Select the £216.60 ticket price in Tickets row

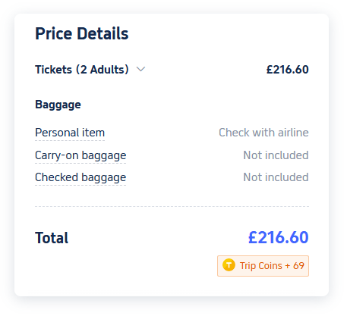click(288, 70)
